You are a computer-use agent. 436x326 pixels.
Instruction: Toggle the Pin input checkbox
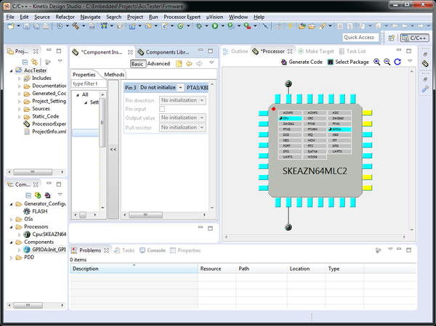tap(162, 109)
